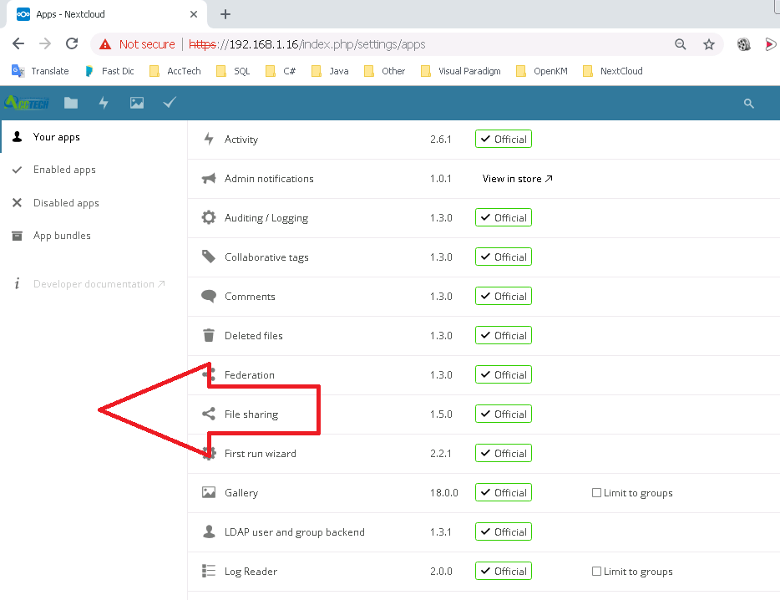Image resolution: width=780 pixels, height=600 pixels.
Task: Select Your apps in sidebar
Action: click(x=94, y=137)
